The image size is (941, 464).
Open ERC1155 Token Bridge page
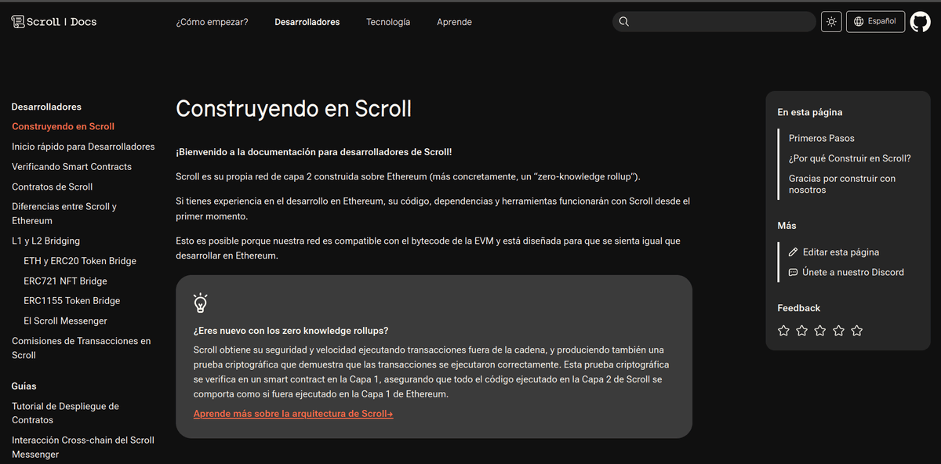tap(72, 301)
